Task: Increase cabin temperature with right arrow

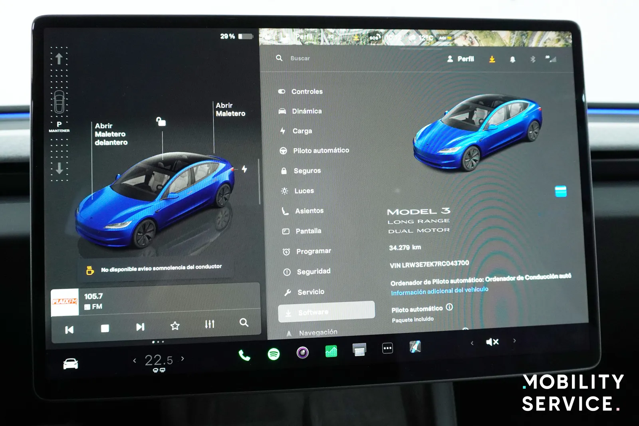Action: [183, 359]
